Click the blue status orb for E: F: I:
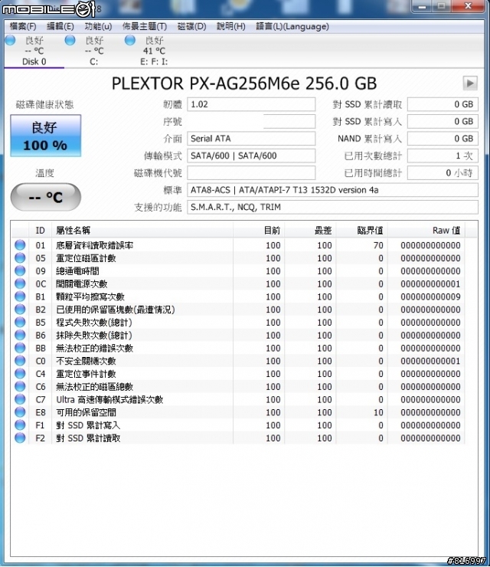The width and height of the screenshot is (490, 567). point(129,40)
